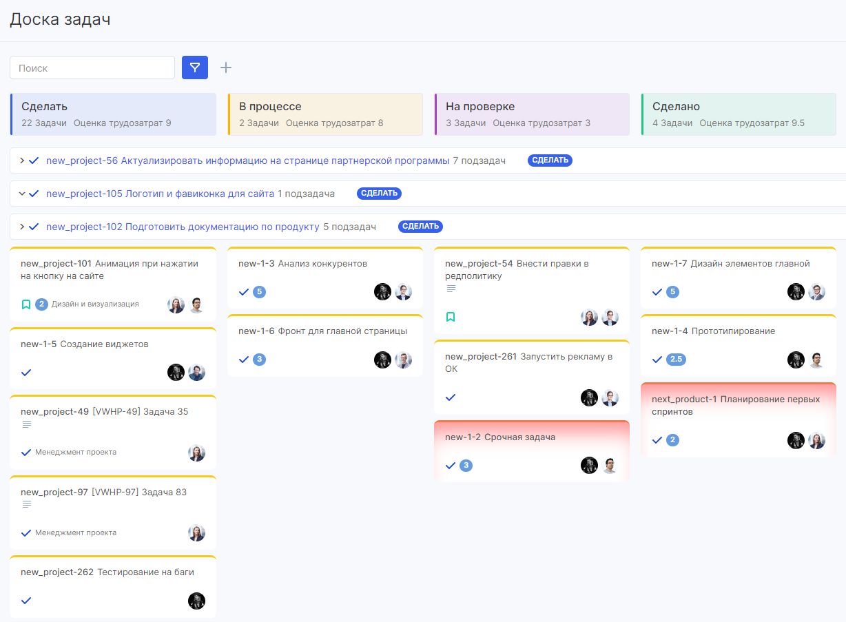Image resolution: width=846 pixels, height=622 pixels.
Task: Open description lines icon on new_project-49 card
Action: pos(27,424)
